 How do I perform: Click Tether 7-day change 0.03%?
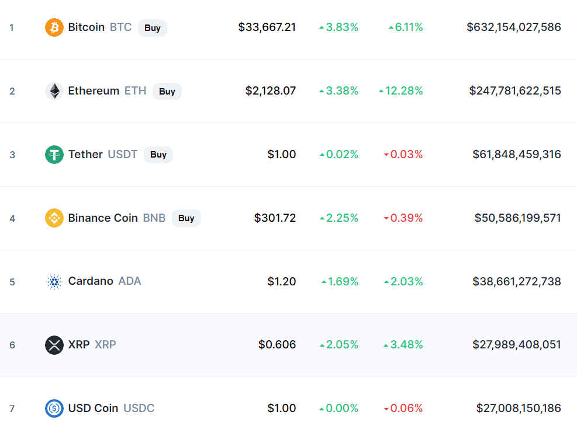403,155
